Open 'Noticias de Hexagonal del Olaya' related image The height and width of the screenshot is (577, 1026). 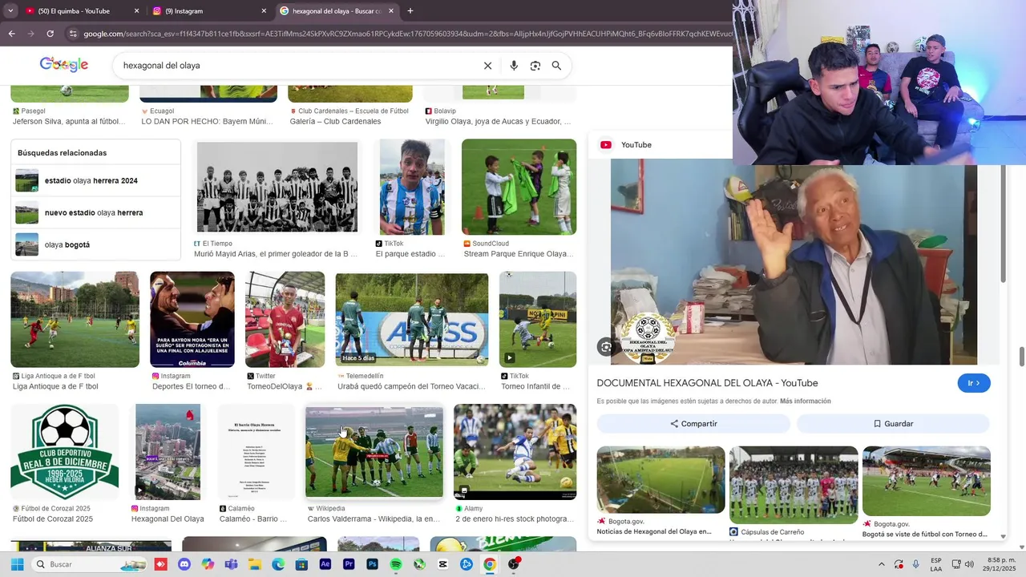coord(661,480)
